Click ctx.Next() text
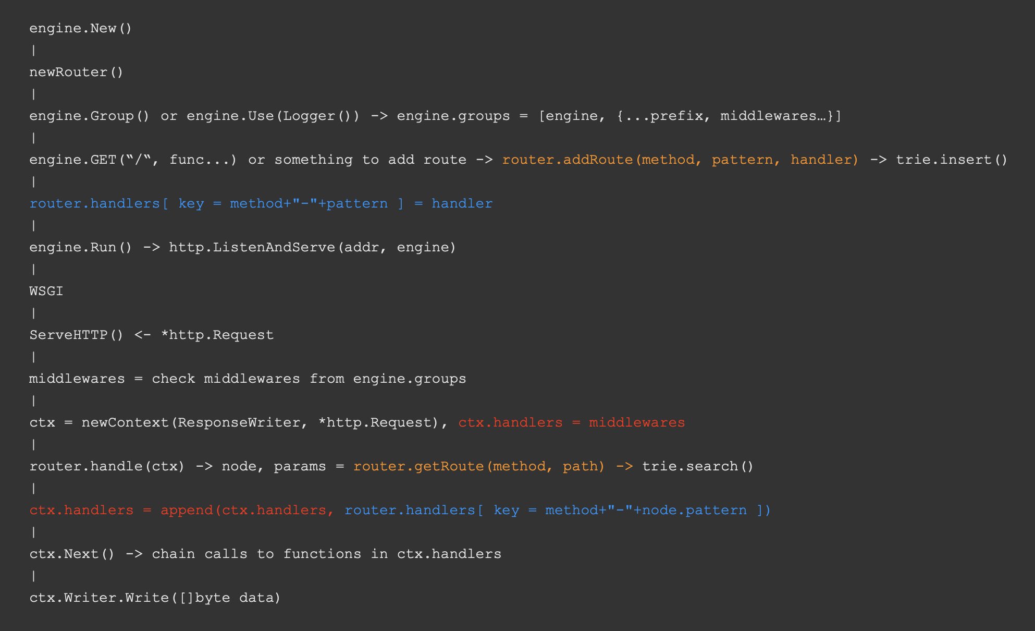This screenshot has height=631, width=1035. [72, 554]
